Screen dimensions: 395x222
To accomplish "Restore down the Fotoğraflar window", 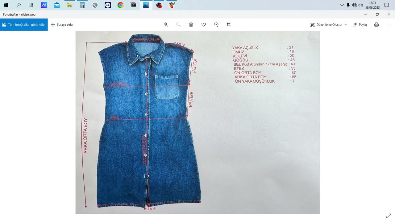I will (377, 14).
